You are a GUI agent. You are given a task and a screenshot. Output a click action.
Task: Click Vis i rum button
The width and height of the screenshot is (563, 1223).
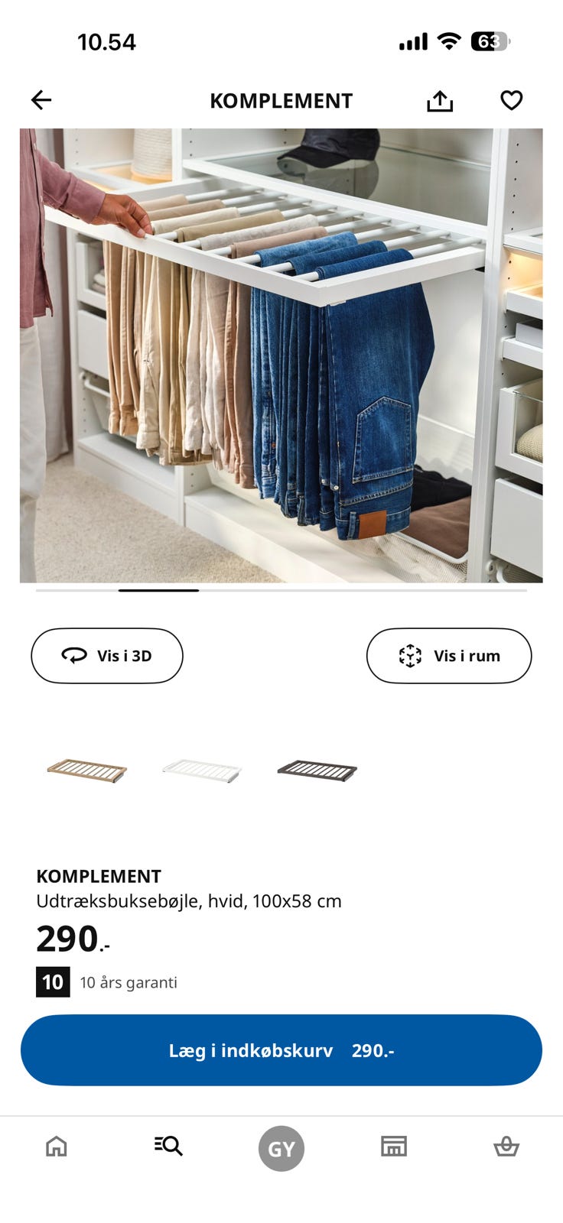(449, 656)
